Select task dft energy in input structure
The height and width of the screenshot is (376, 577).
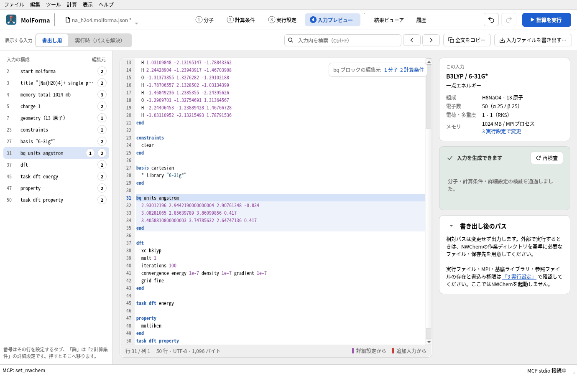(56, 177)
